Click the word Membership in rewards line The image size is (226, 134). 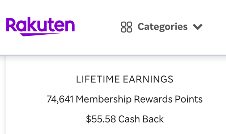[x=104, y=99]
